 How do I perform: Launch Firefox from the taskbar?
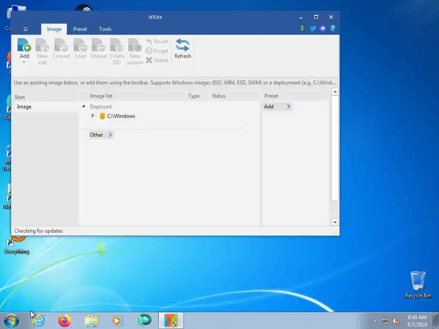[x=64, y=320]
